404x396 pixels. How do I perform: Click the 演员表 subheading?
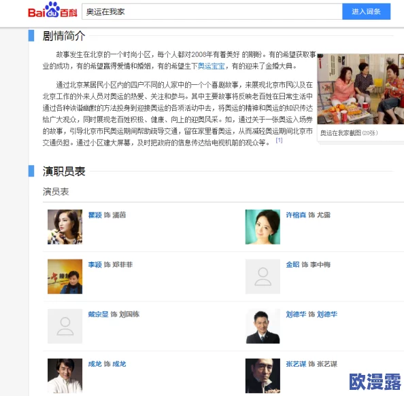pyautogui.click(x=56, y=192)
